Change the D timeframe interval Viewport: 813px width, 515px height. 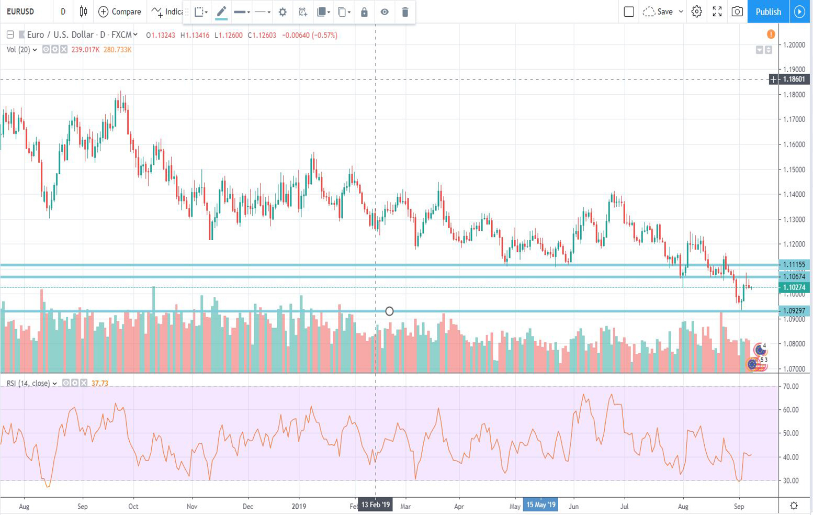[63, 12]
